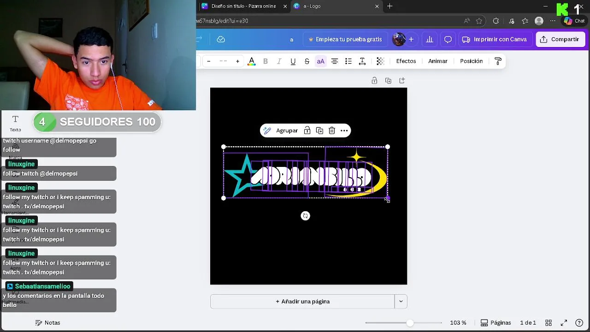The height and width of the screenshot is (332, 590).
Task: Open browser extensions puzzle icon
Action: coord(496,21)
